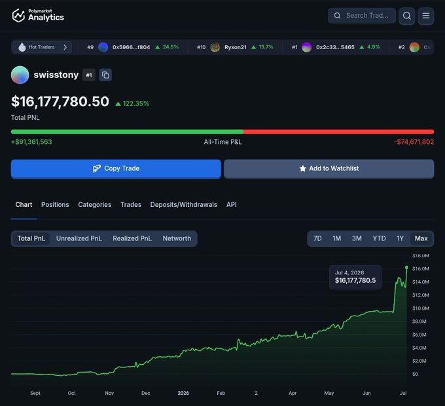Screen dimensions: 445x406
Task: Click the swisstony username heading
Action: point(56,75)
